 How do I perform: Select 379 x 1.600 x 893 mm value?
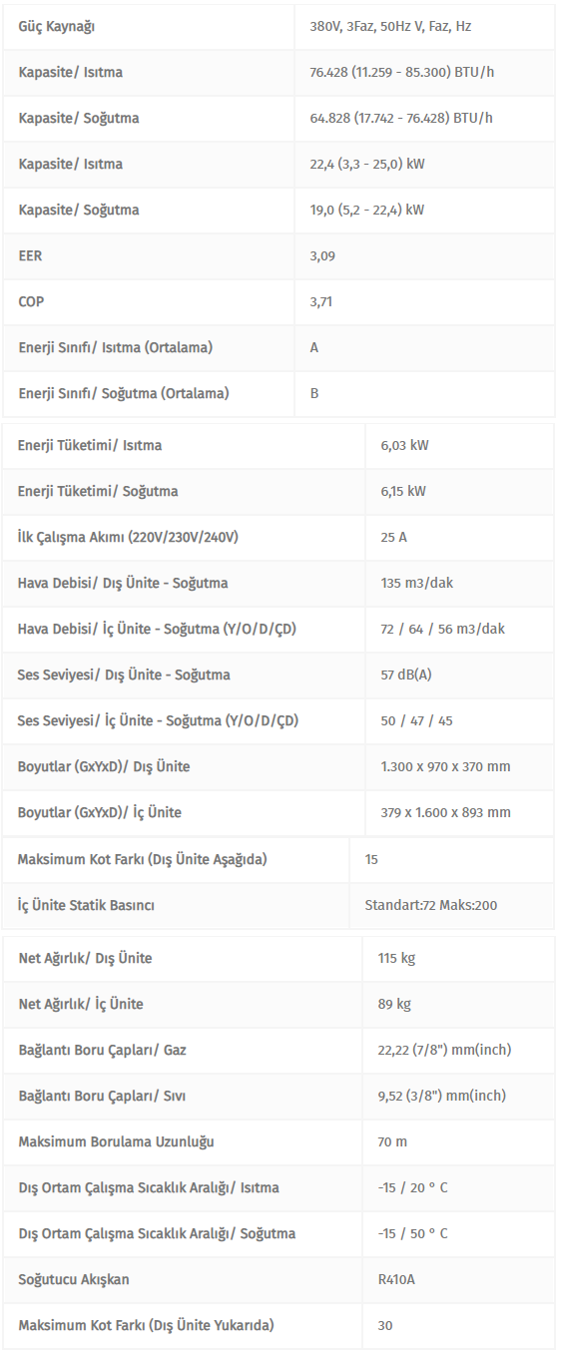445,813
